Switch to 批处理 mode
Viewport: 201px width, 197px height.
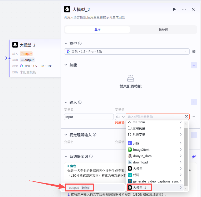point(163,30)
